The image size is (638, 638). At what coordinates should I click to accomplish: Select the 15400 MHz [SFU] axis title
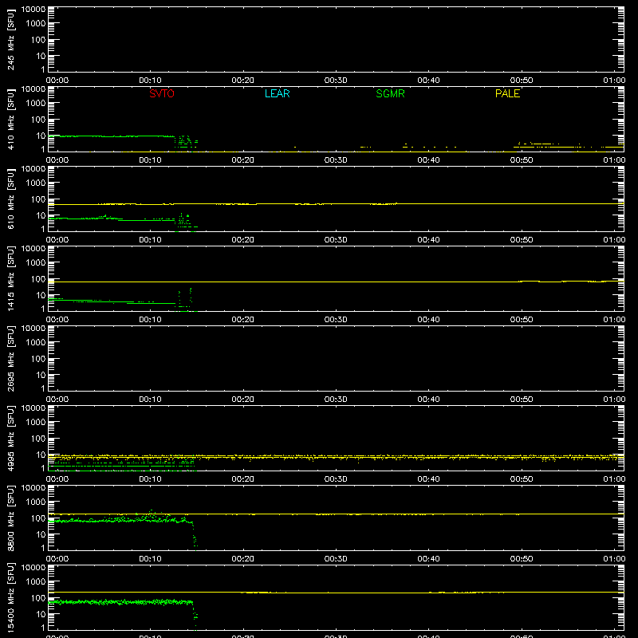[10, 597]
